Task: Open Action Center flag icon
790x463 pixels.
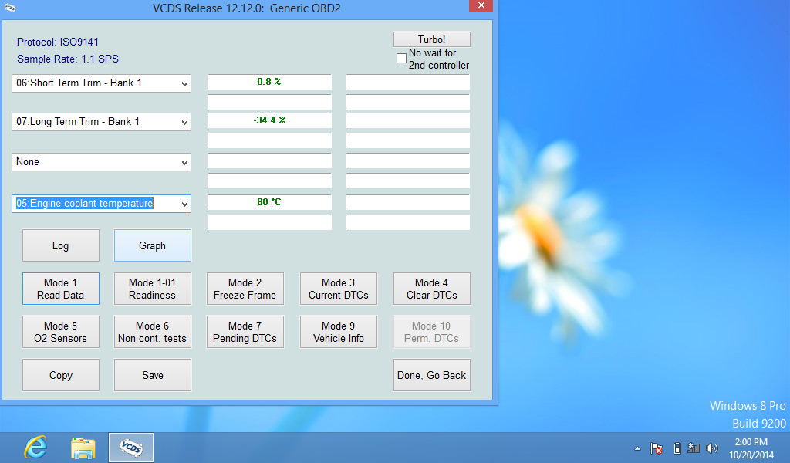Action: [656, 448]
